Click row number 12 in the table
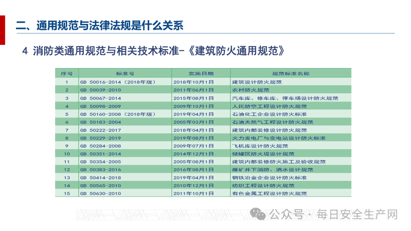 67,170
